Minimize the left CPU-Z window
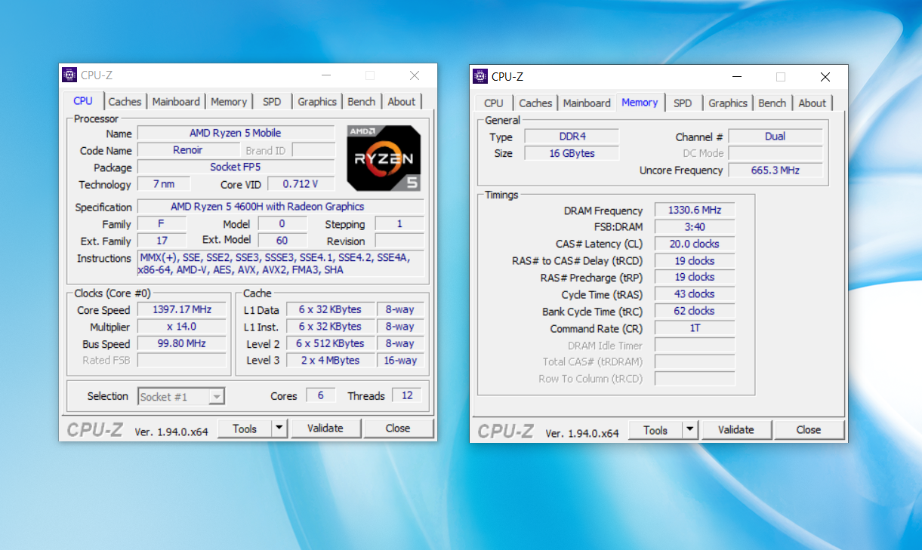The image size is (922, 550). tap(326, 75)
